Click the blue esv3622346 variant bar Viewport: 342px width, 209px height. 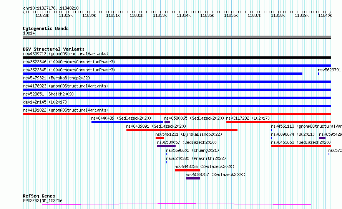177,66
